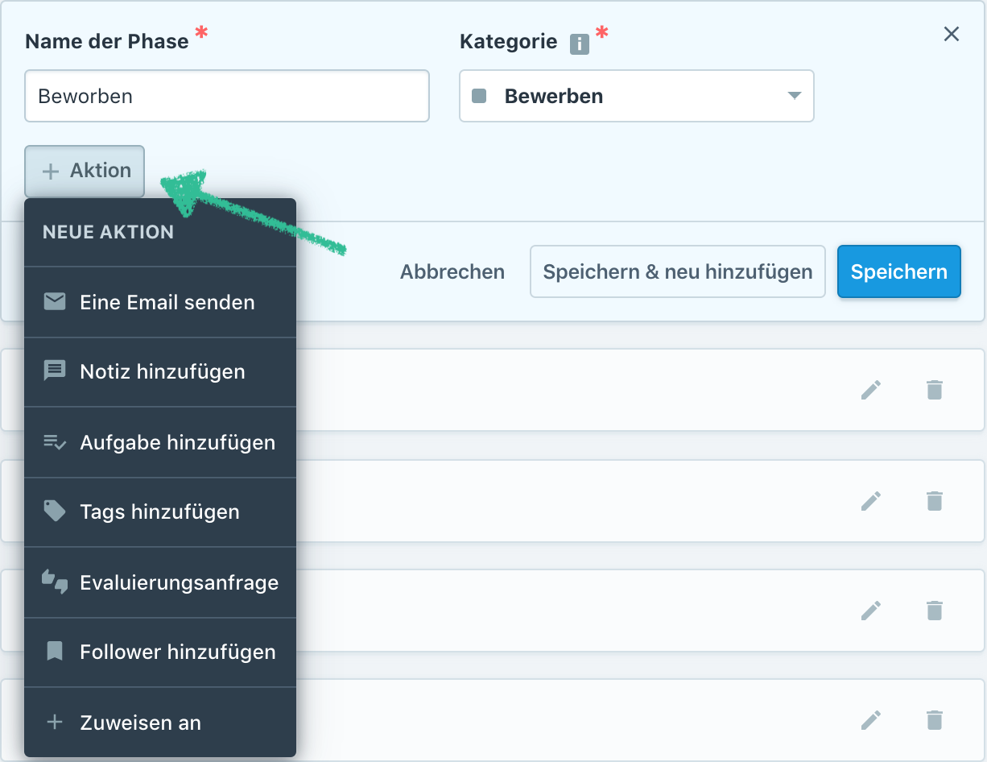Click the note icon beside Notiz hinzufügen
987x762 pixels.
click(x=54, y=371)
